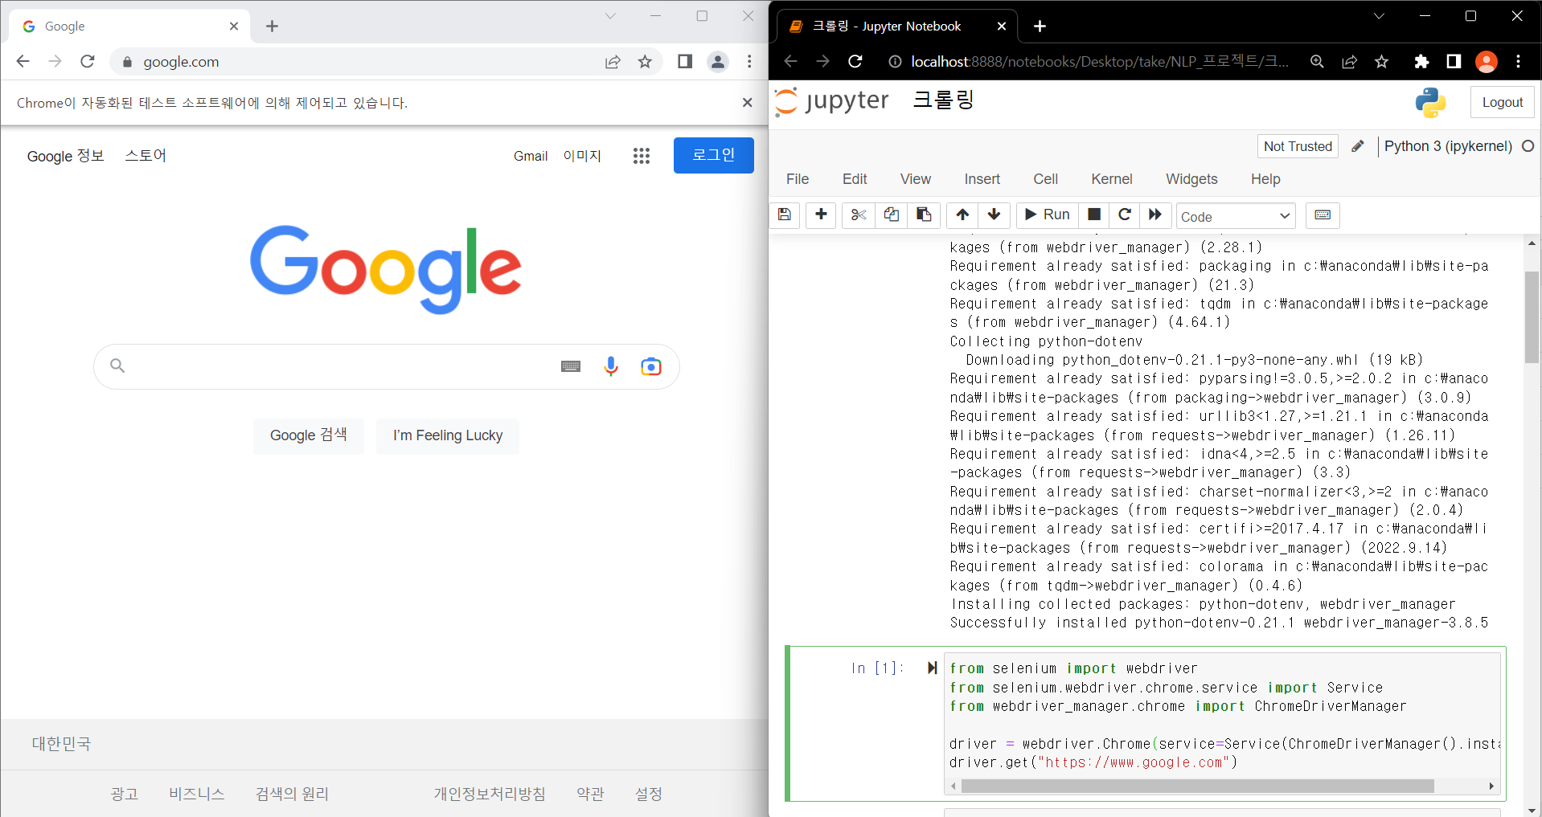Open the Kernel menu
The height and width of the screenshot is (817, 1542).
click(x=1111, y=179)
